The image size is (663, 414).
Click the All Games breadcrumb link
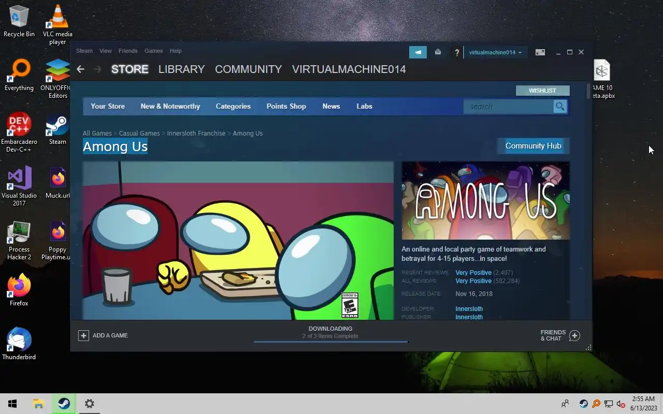click(97, 133)
